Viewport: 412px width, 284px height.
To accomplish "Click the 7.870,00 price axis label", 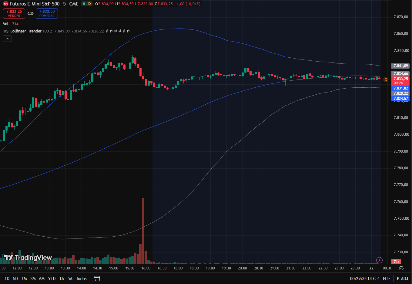I will click(x=401, y=17).
